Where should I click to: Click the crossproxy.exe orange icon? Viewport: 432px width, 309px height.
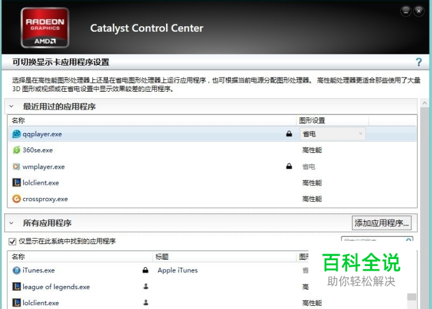click(16, 199)
